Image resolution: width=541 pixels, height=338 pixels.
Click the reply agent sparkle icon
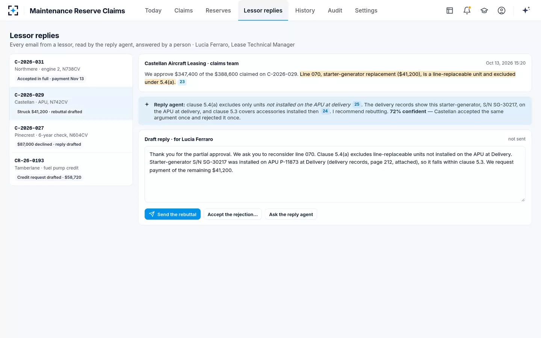point(147,104)
